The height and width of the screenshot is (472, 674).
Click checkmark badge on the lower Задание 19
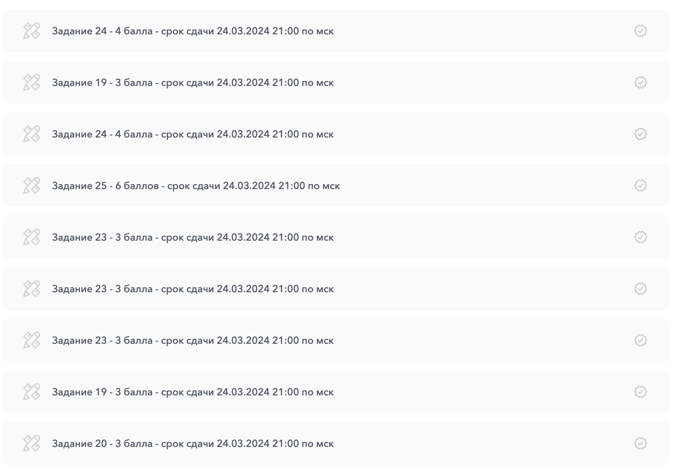tap(640, 392)
